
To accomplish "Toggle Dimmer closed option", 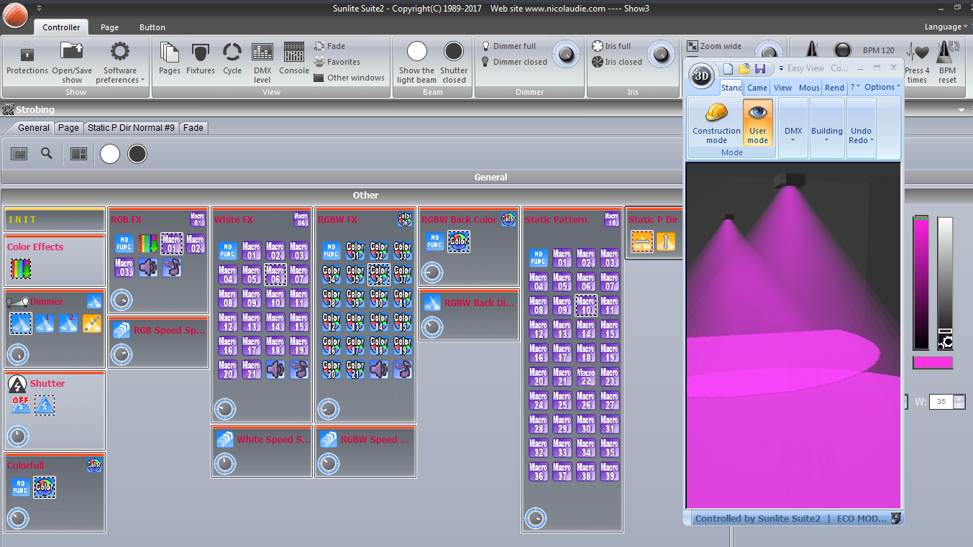I will click(x=514, y=62).
